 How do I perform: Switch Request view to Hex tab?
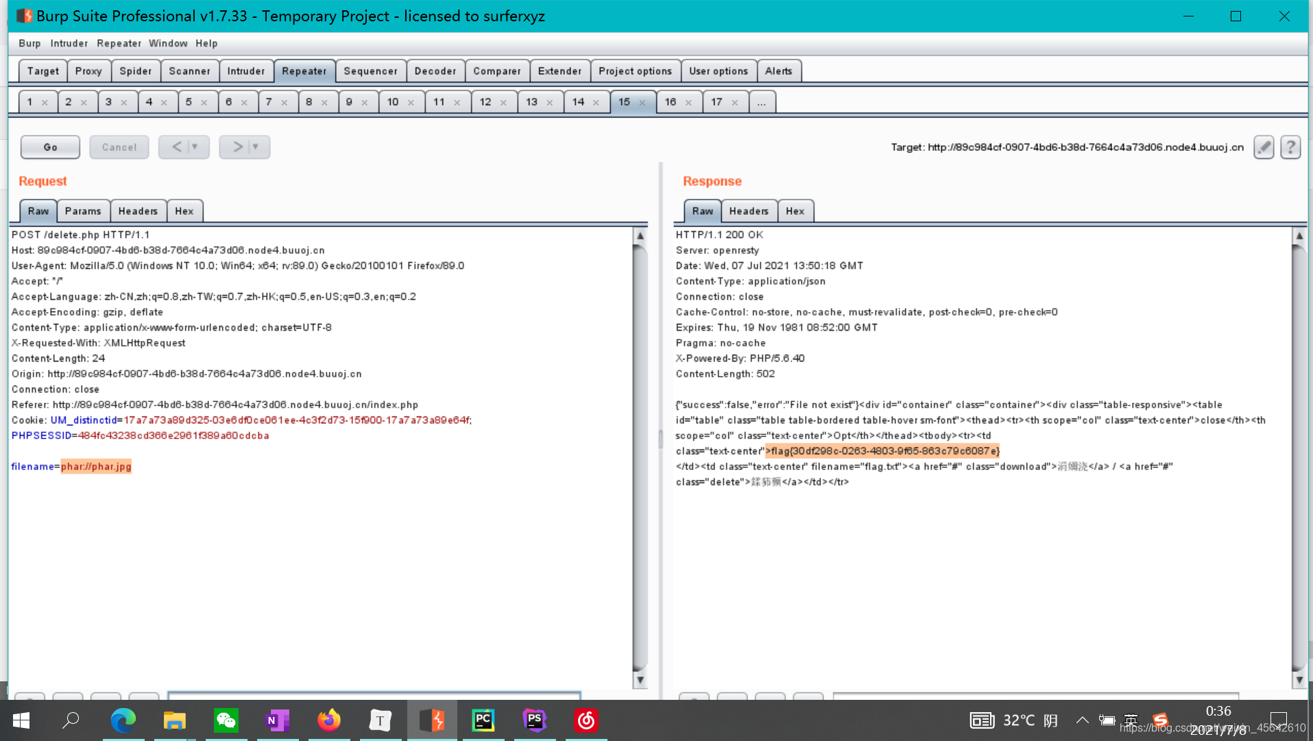click(x=184, y=211)
